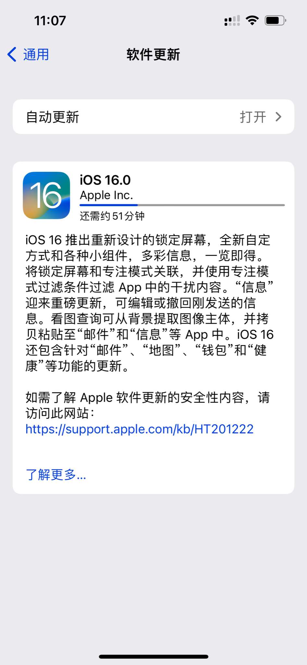Open the 自动更新 settings row
This screenshot has width=307, height=665.
pyautogui.click(x=153, y=117)
